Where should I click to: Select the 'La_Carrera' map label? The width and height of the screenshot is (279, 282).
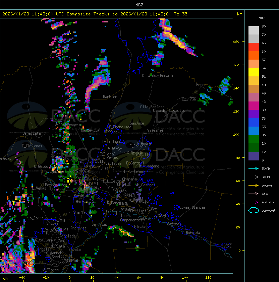coord(38,218)
